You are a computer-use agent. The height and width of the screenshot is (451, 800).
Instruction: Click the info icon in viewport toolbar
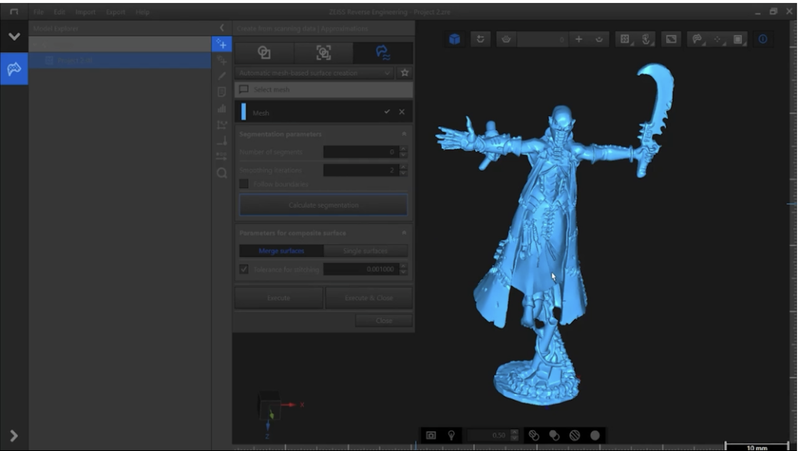tap(762, 39)
